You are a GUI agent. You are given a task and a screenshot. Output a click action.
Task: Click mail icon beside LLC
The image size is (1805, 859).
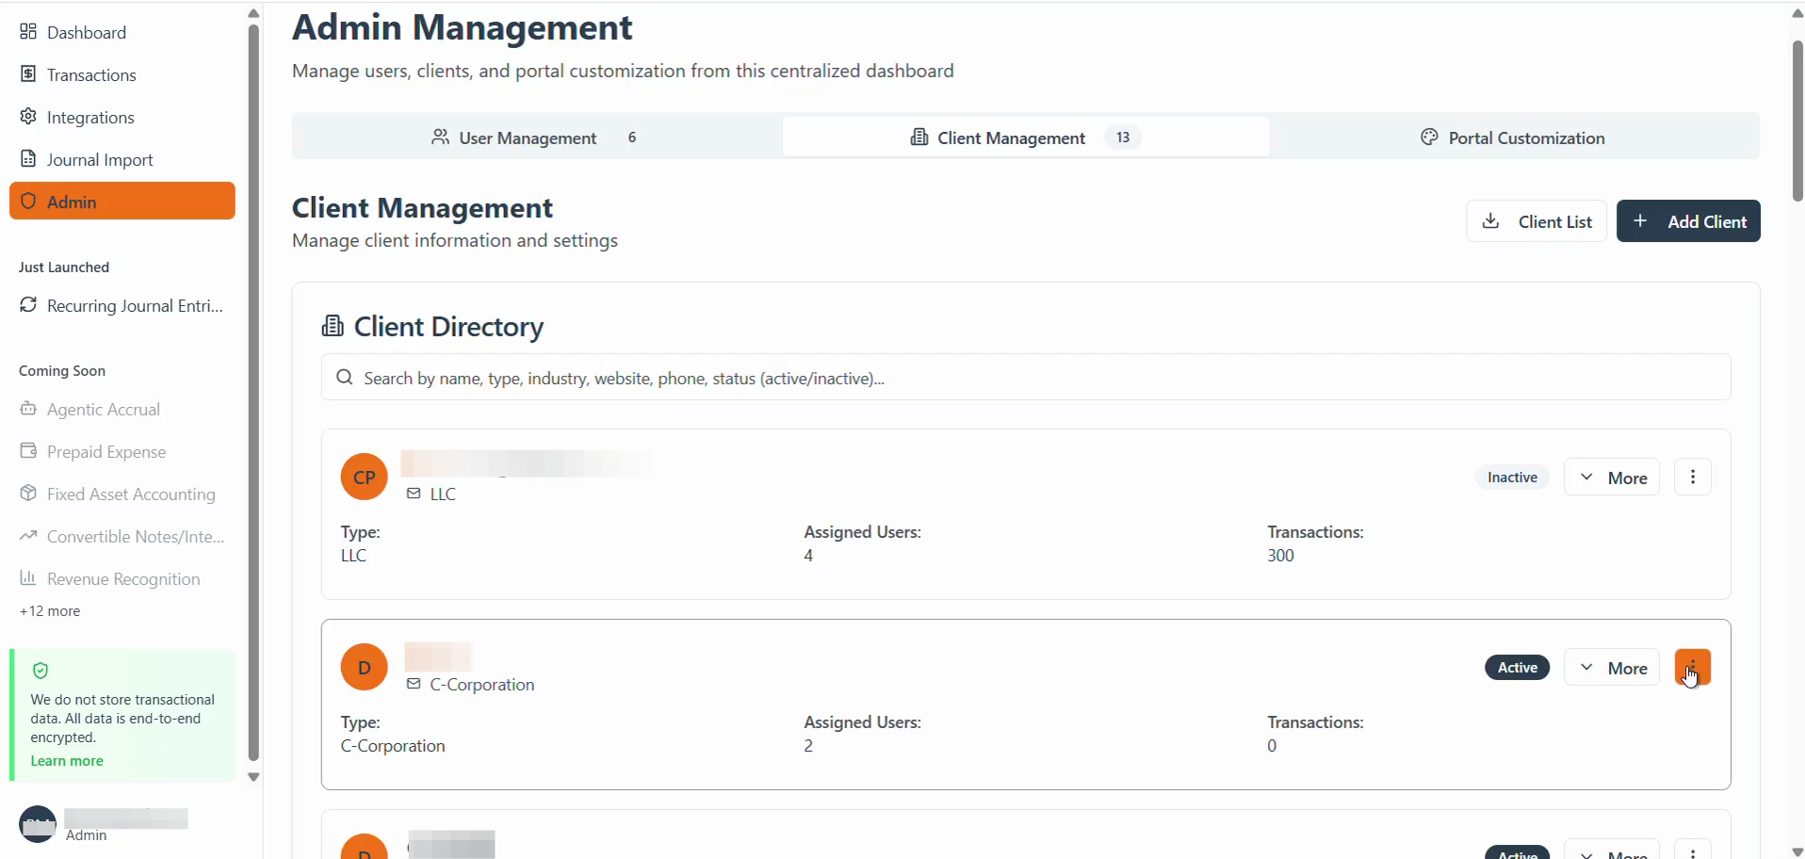tap(414, 494)
